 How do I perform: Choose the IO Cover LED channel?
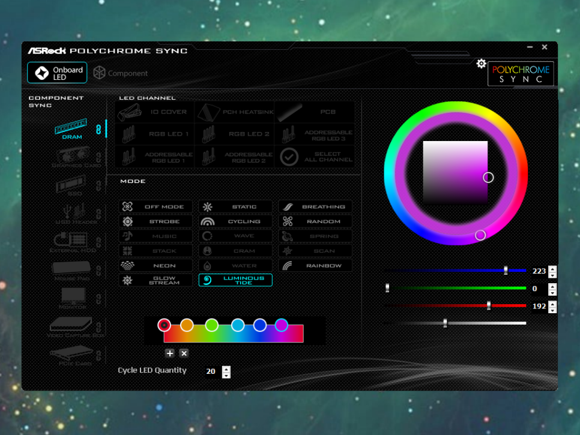(155, 112)
